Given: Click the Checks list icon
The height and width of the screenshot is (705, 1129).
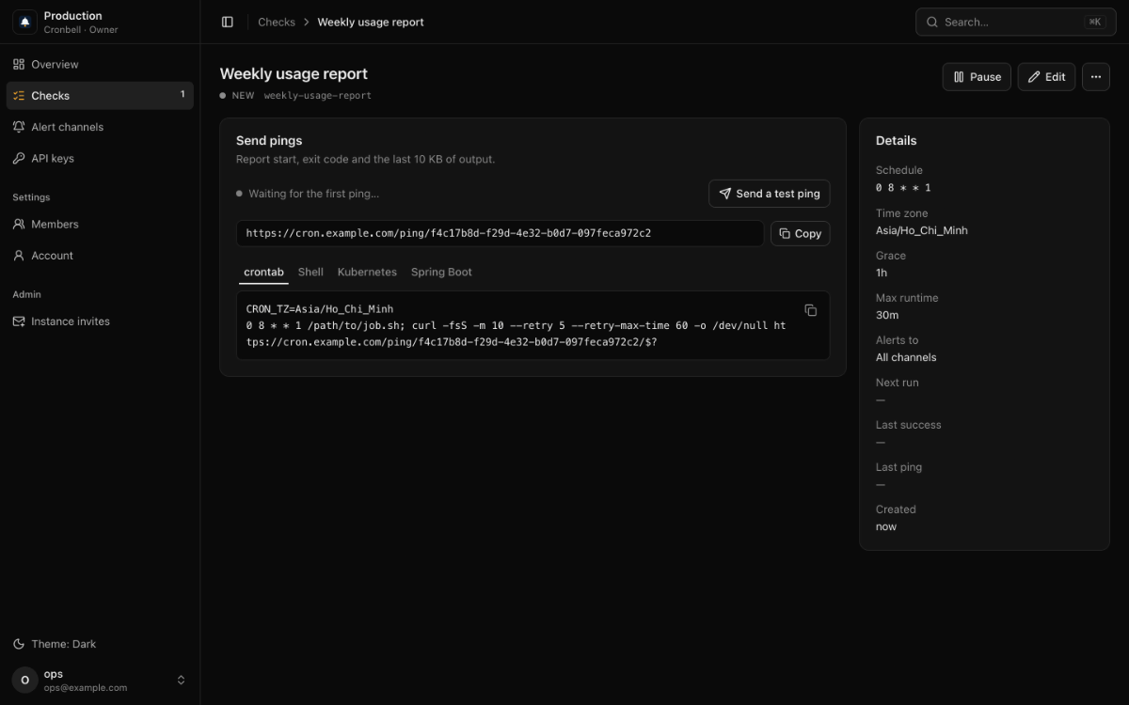Looking at the screenshot, I should [19, 95].
